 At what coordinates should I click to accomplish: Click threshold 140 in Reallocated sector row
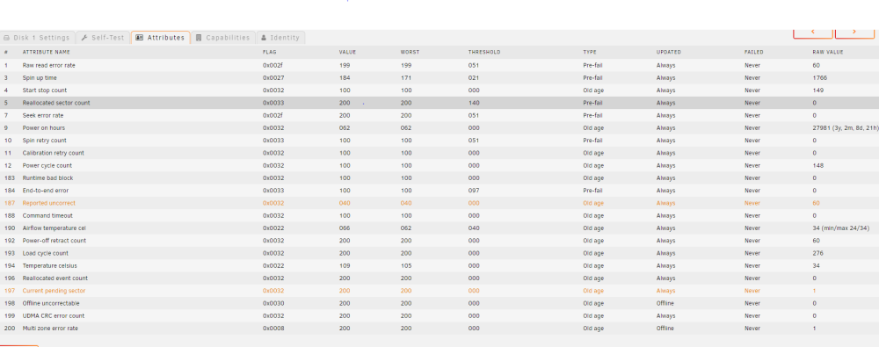[474, 103]
